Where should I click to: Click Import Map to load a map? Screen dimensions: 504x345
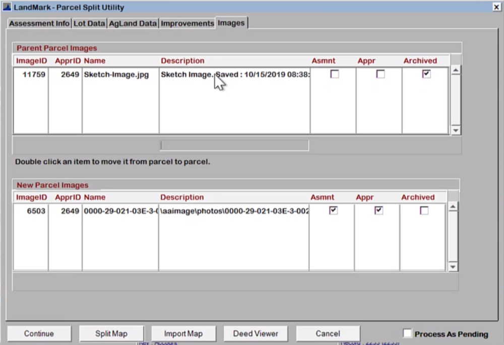pyautogui.click(x=183, y=333)
